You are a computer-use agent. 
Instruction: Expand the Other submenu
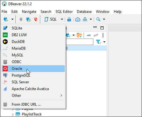[34, 96]
